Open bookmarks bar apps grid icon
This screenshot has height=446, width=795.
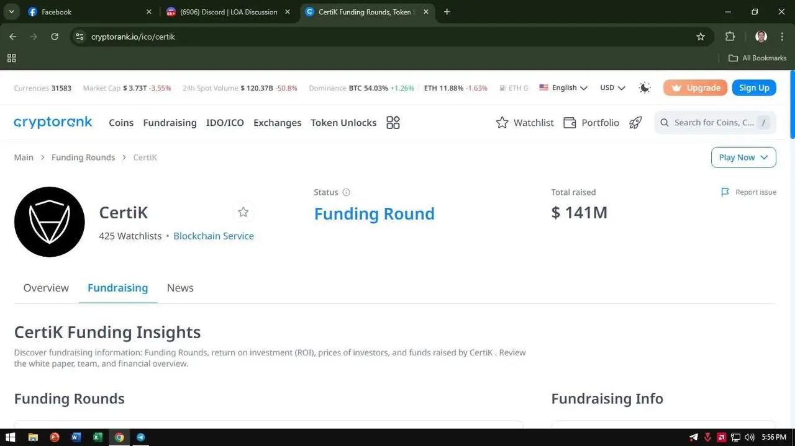coord(11,58)
